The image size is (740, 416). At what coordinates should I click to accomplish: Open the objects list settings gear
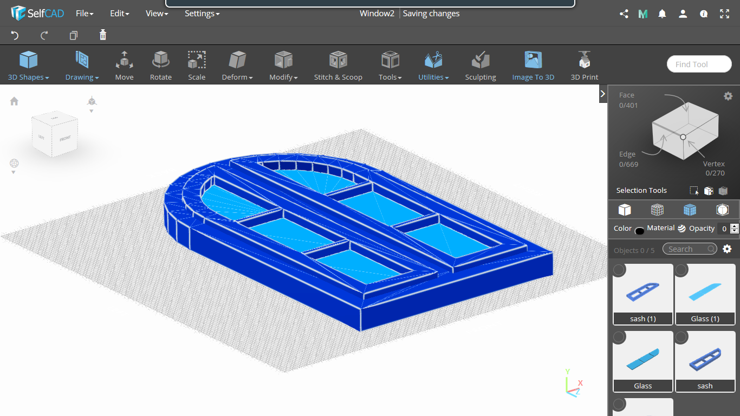(728, 249)
